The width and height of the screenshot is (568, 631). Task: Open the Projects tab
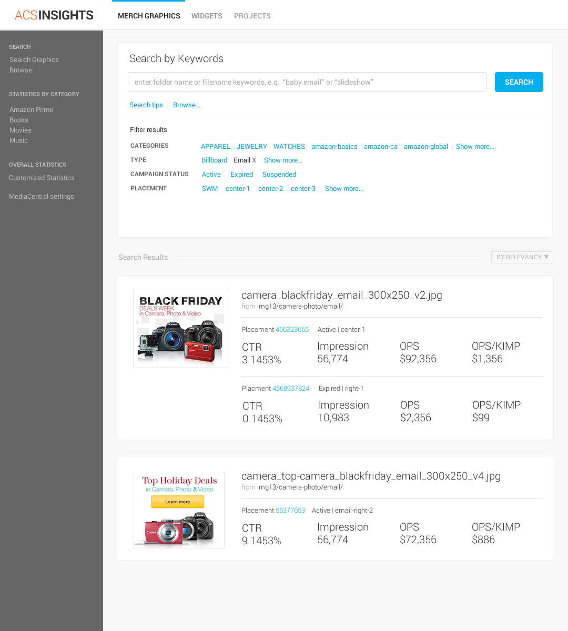252,16
